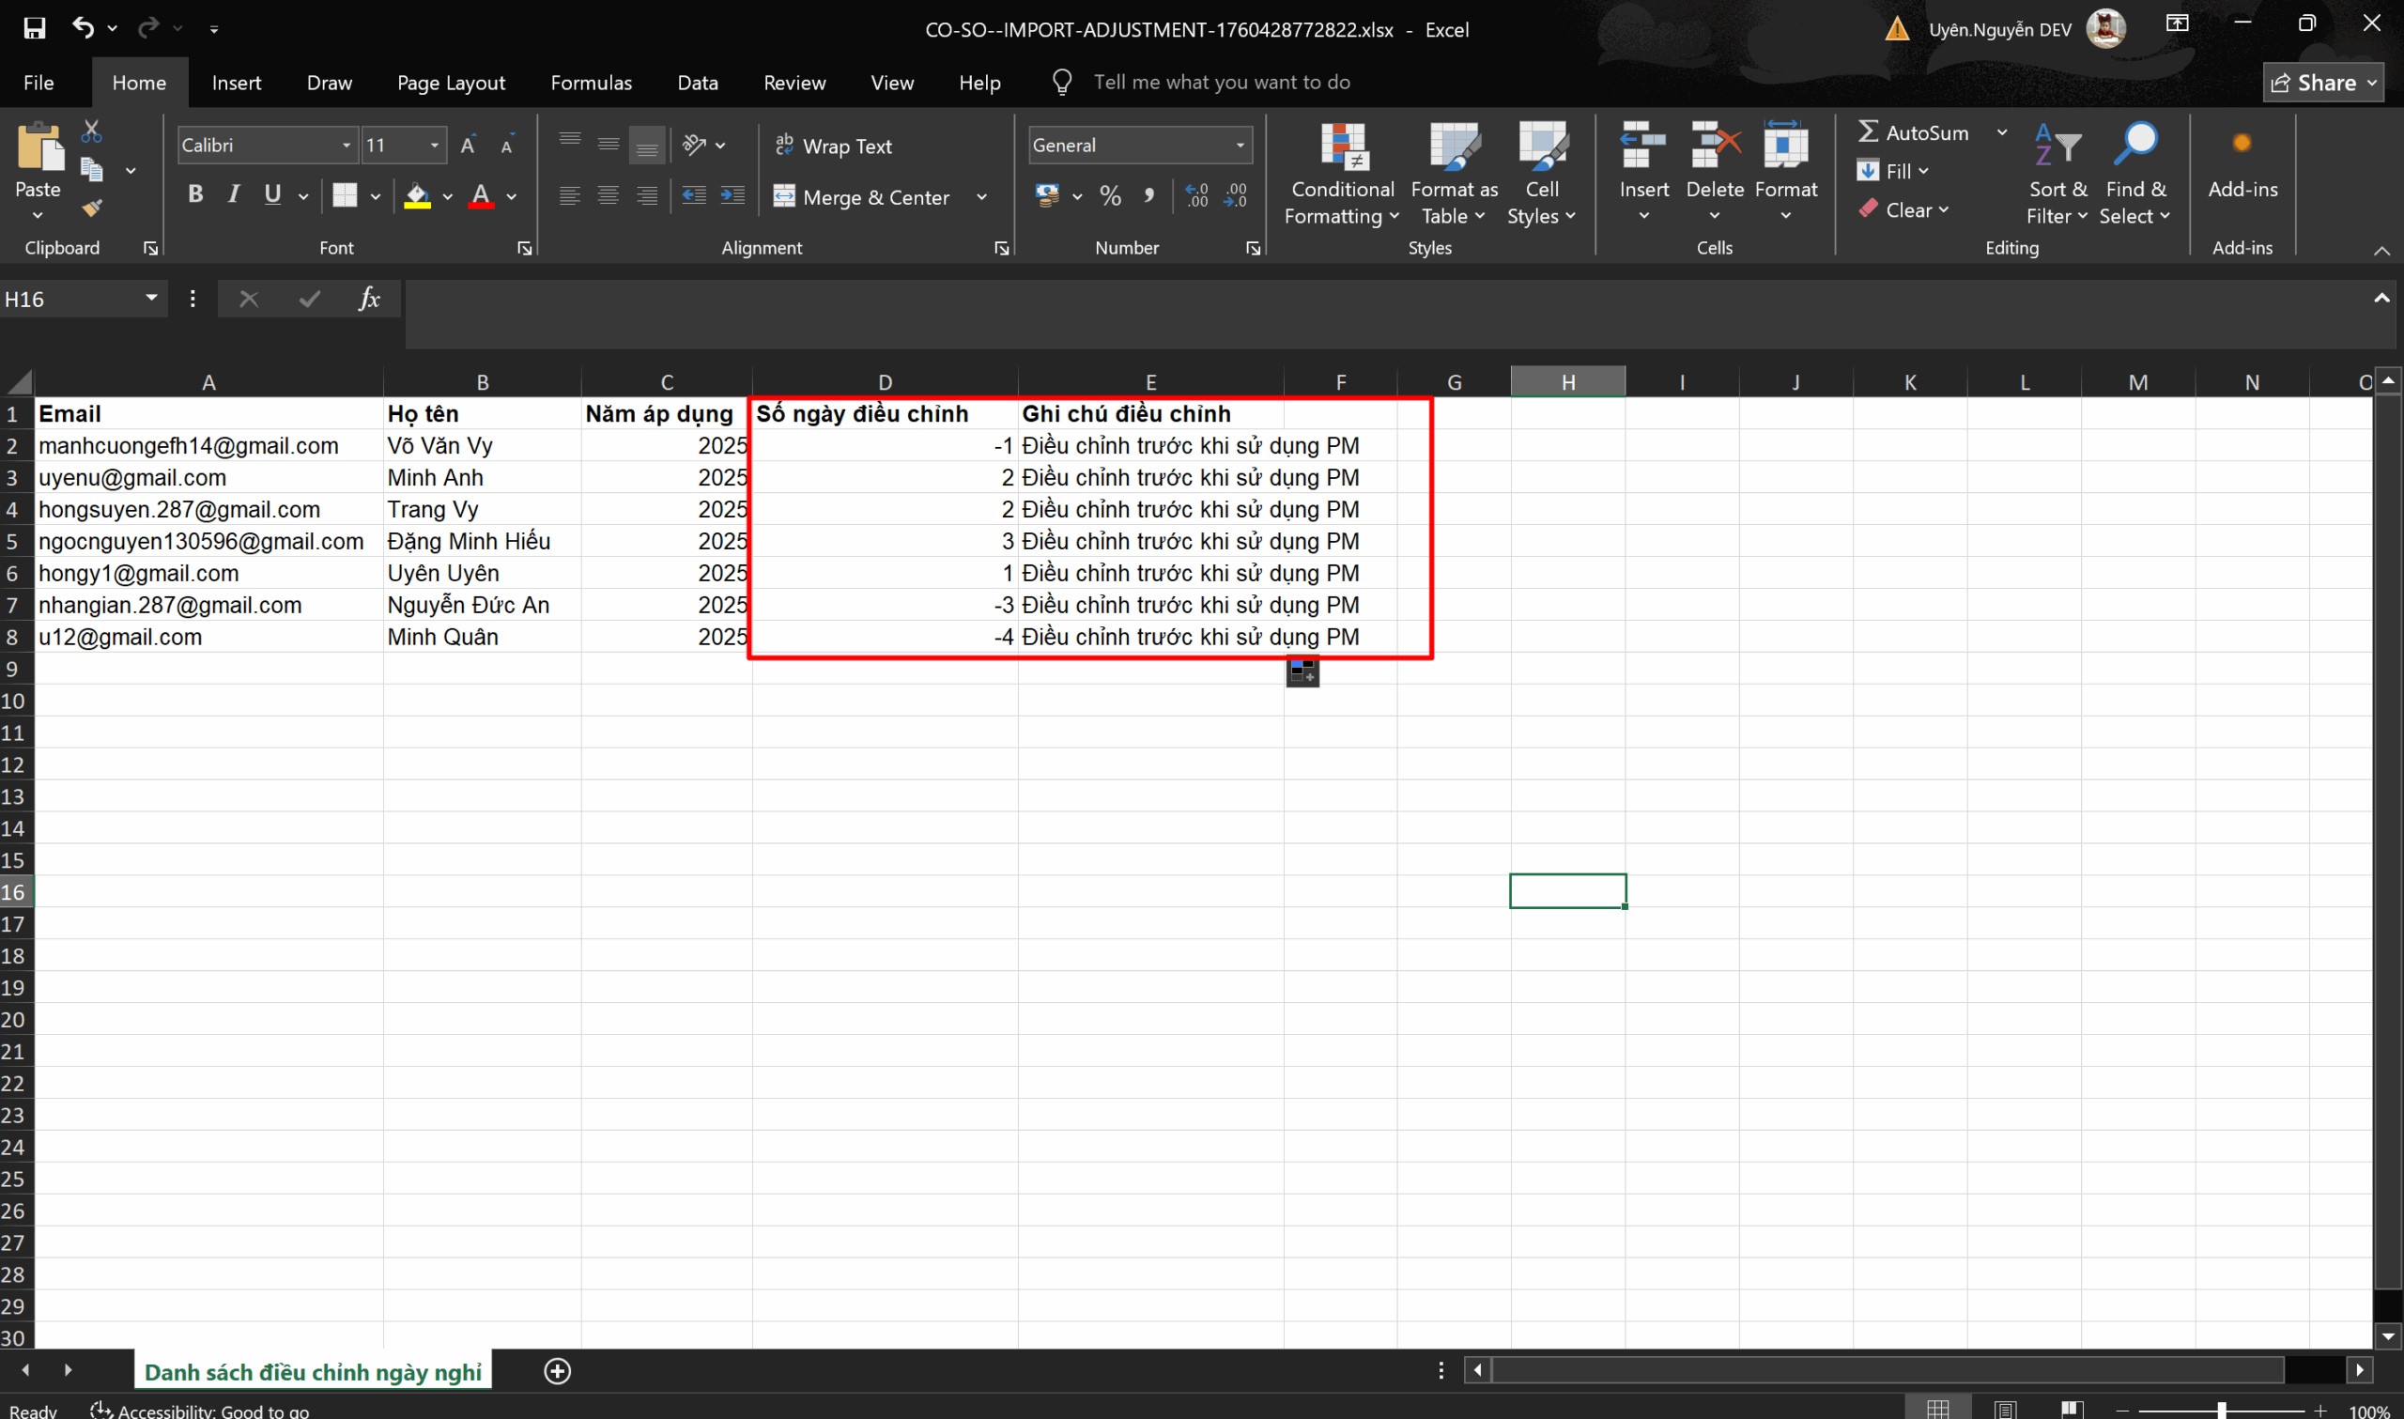Open the Calibri font name dropdown
The height and width of the screenshot is (1419, 2404).
click(x=346, y=146)
